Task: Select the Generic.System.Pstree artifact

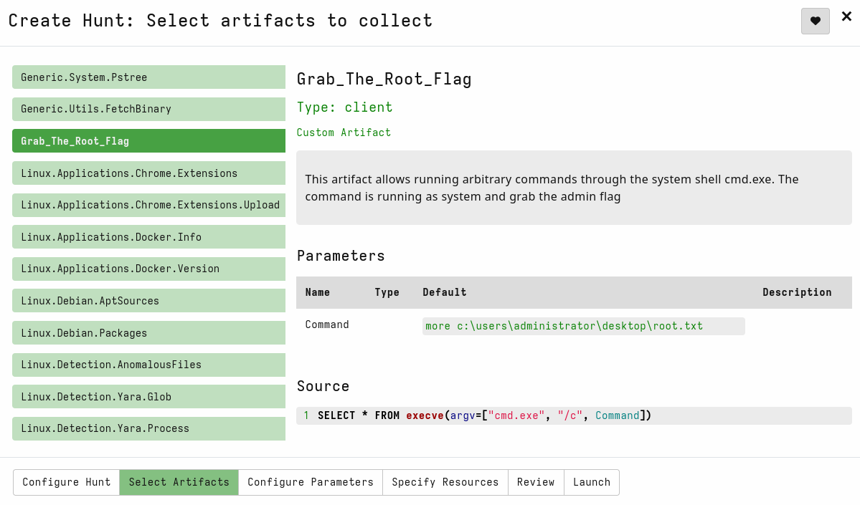Action: pos(148,77)
